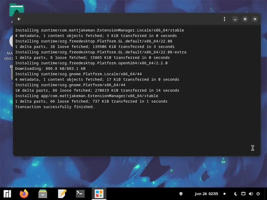The height and width of the screenshot is (200, 267).
Task: Open the network tray icon
Action: [x=243, y=194]
